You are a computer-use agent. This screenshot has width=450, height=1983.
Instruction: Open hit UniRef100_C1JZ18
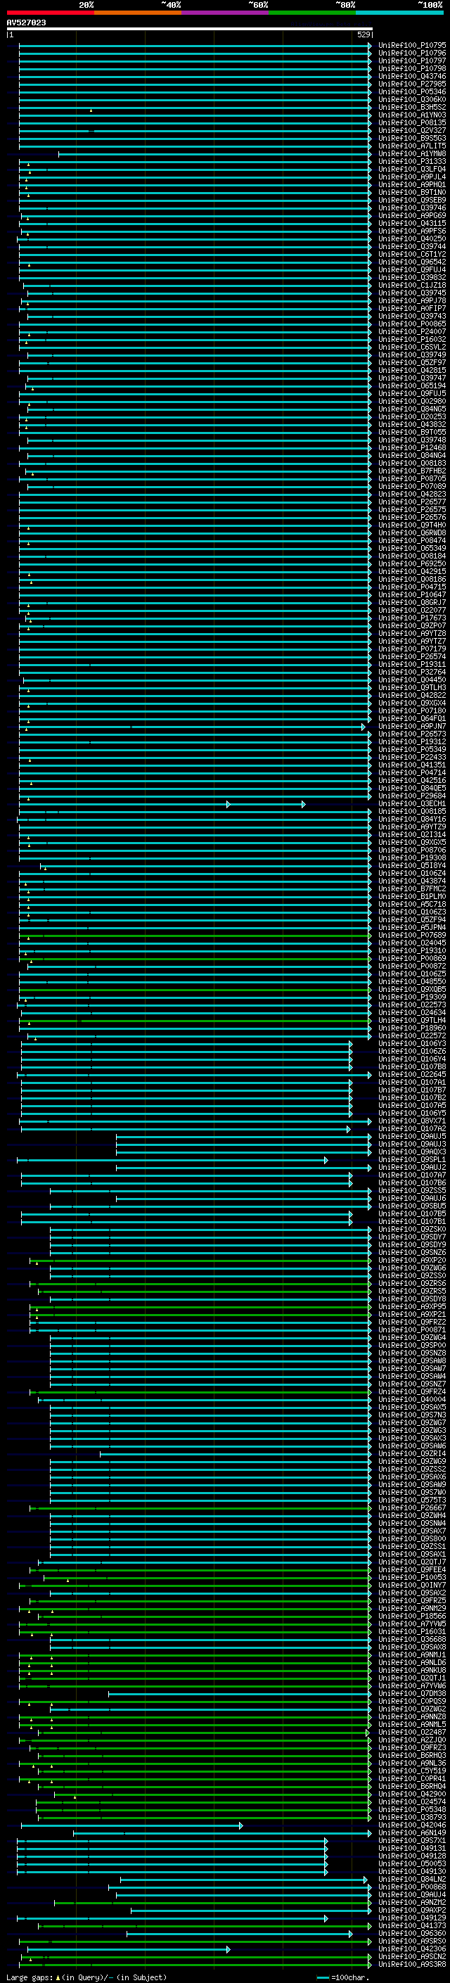(411, 285)
